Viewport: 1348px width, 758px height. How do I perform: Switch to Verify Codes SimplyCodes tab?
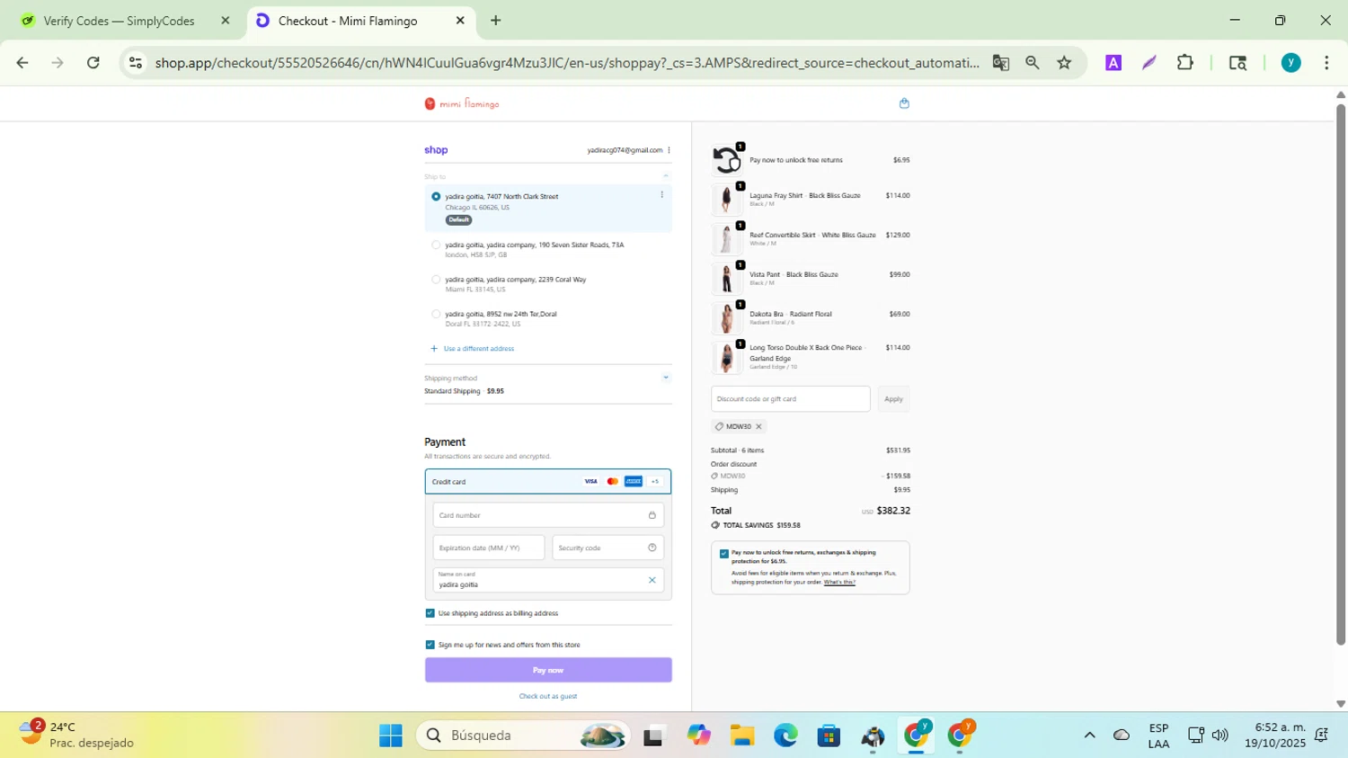119,21
